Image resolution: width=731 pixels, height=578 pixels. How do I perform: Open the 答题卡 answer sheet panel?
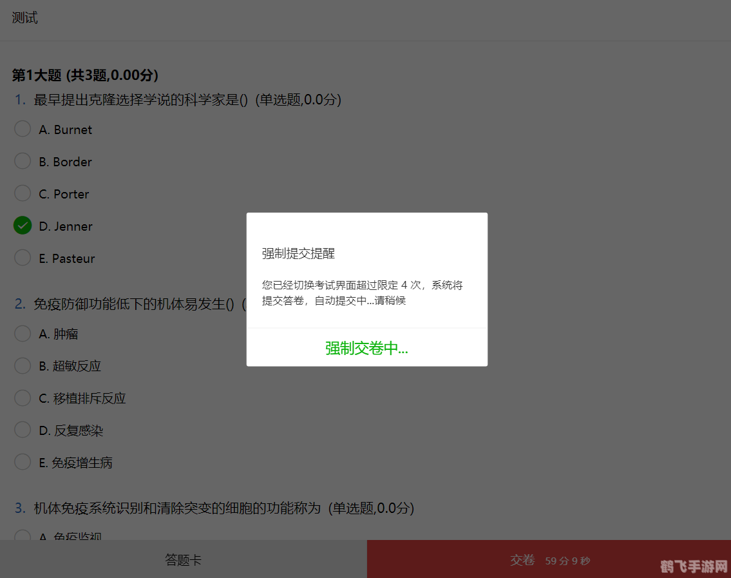[183, 559]
